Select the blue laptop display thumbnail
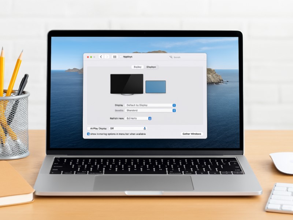This screenshot has height=220, width=293. pyautogui.click(x=156, y=87)
